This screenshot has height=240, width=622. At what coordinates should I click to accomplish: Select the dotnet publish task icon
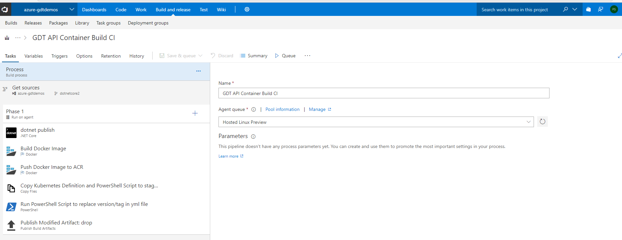(x=11, y=133)
